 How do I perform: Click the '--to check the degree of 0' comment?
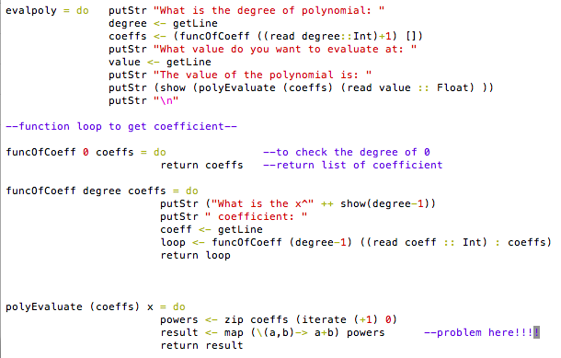click(x=347, y=152)
